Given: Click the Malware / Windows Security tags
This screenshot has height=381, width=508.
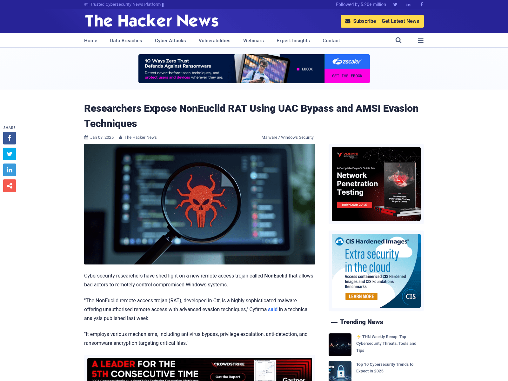Looking at the screenshot, I should pos(287,137).
